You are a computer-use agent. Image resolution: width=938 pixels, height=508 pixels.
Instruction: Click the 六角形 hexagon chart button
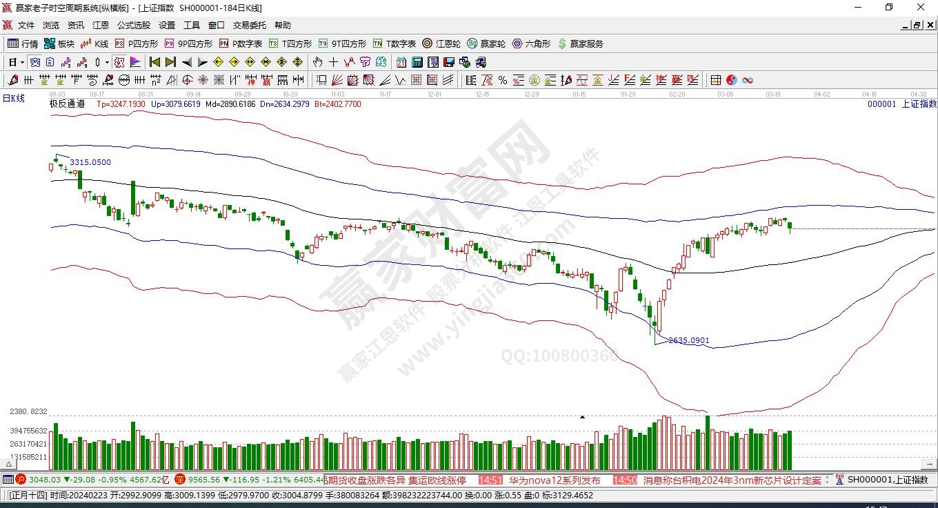tap(531, 43)
